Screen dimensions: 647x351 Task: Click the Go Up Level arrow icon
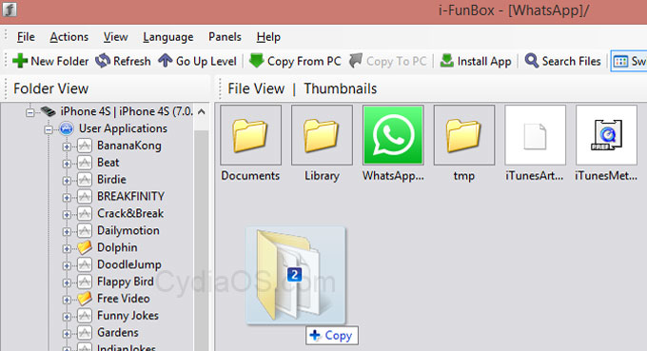tap(166, 61)
